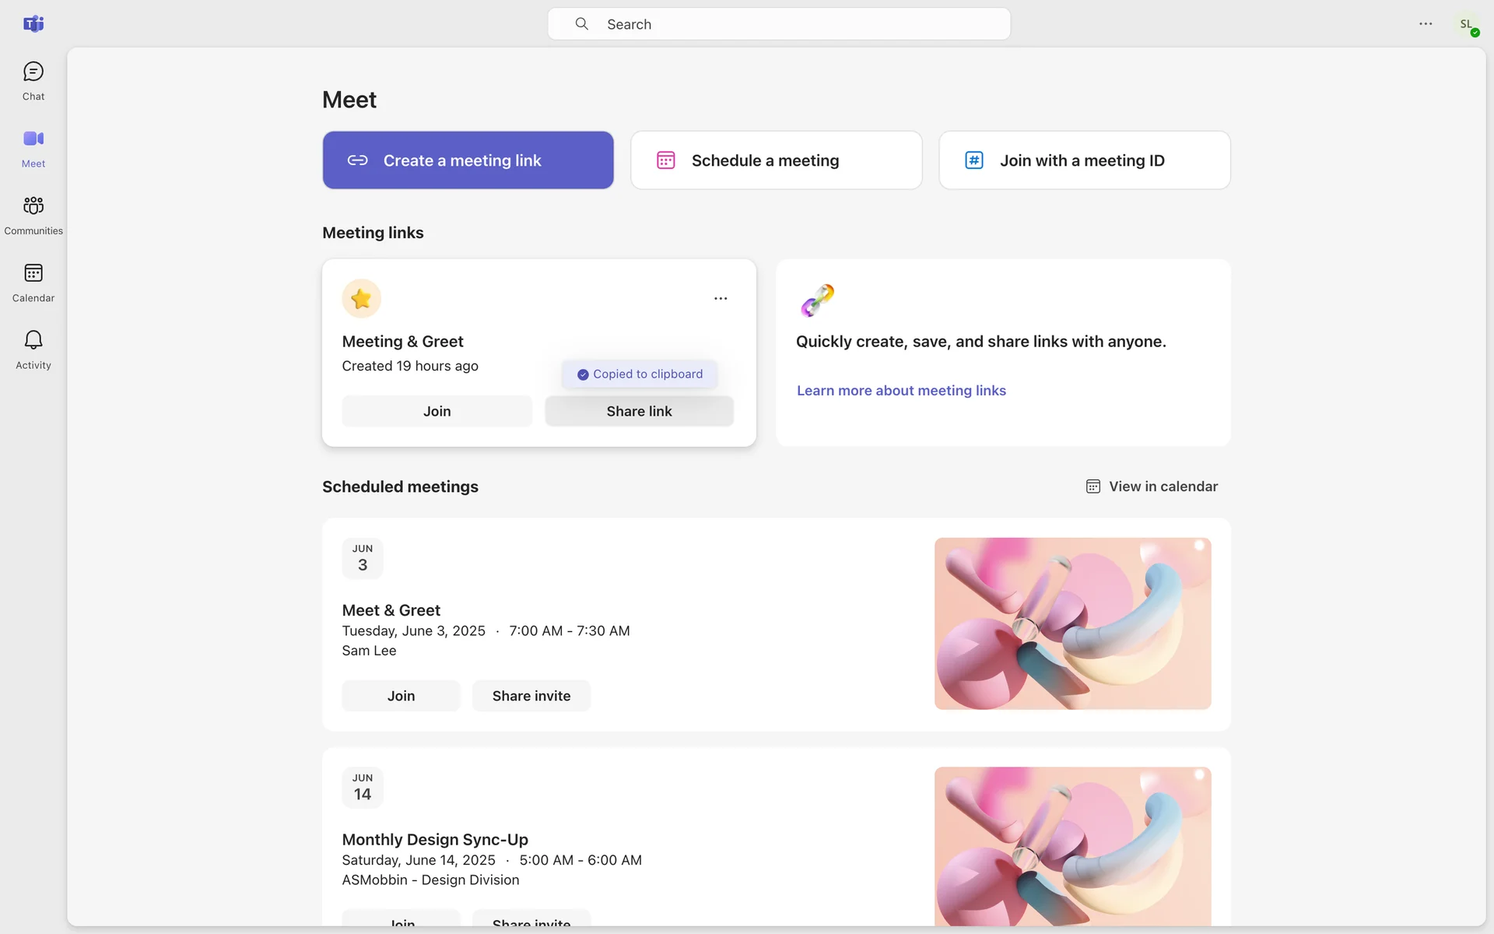This screenshot has width=1494, height=934.
Task: Click the Meet & Greet meeting thumbnail image
Action: [1072, 623]
